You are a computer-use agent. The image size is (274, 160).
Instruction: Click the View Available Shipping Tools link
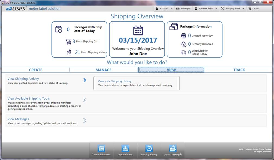[x=29, y=99]
